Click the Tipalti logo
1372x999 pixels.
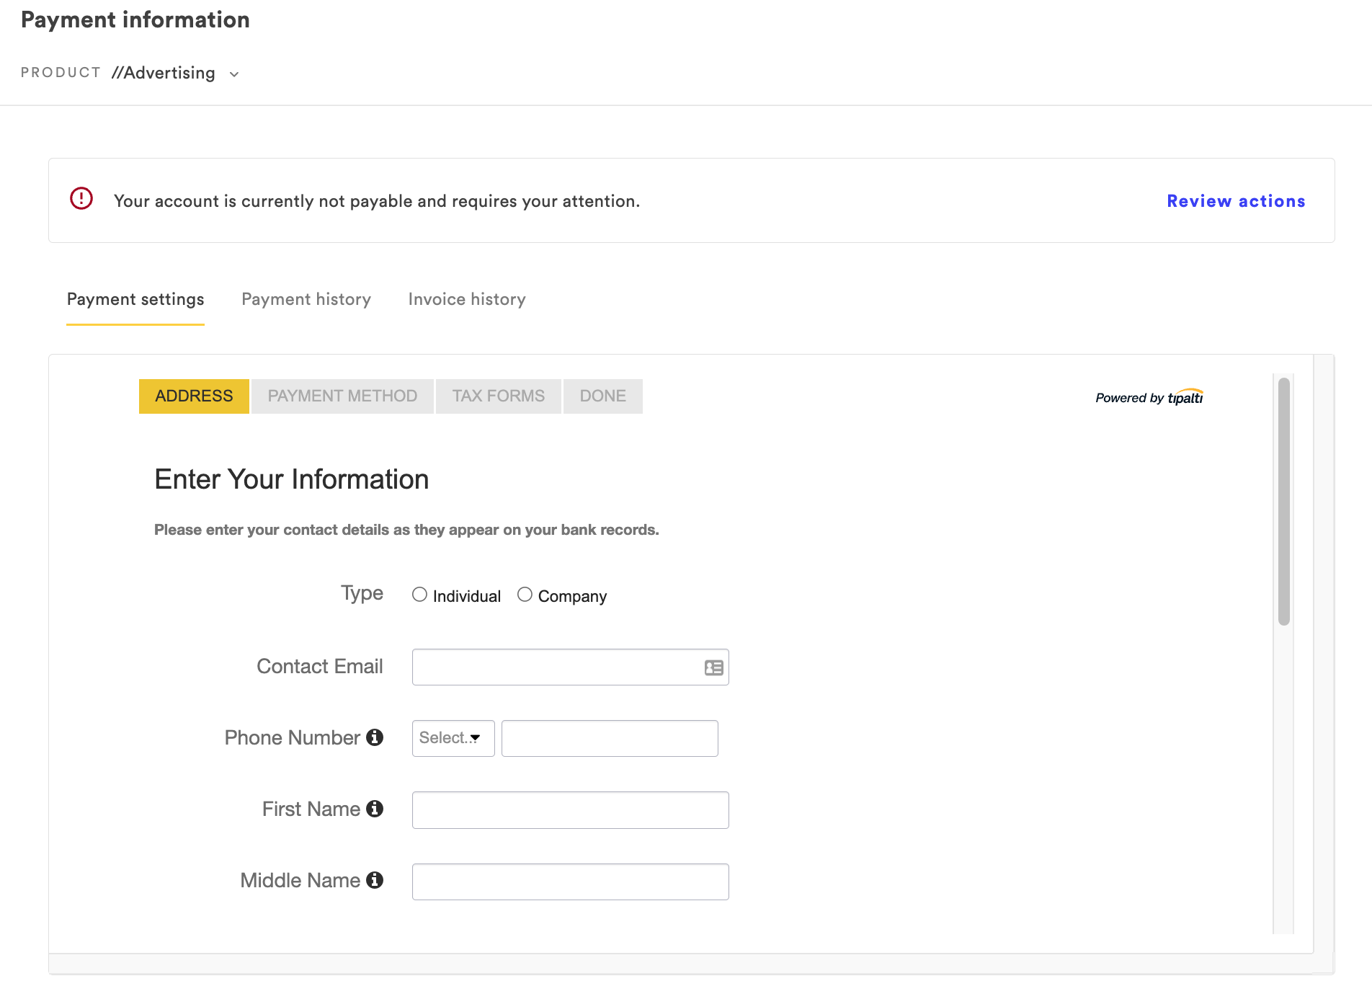click(x=1185, y=397)
